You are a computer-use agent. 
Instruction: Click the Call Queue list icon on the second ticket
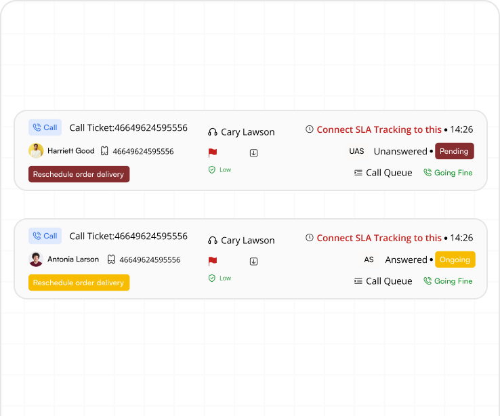click(358, 281)
